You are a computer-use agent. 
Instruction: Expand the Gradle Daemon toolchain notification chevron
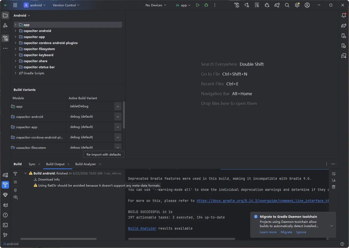point(332,226)
